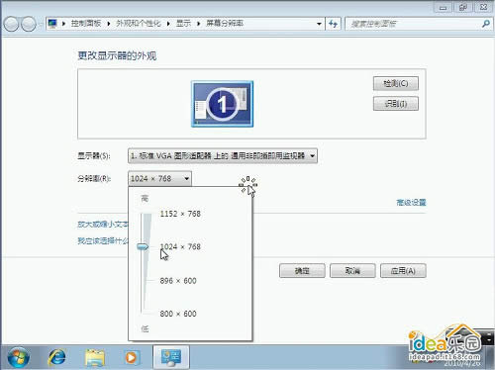Open the 放大或缩小文本 text size link

click(103, 225)
